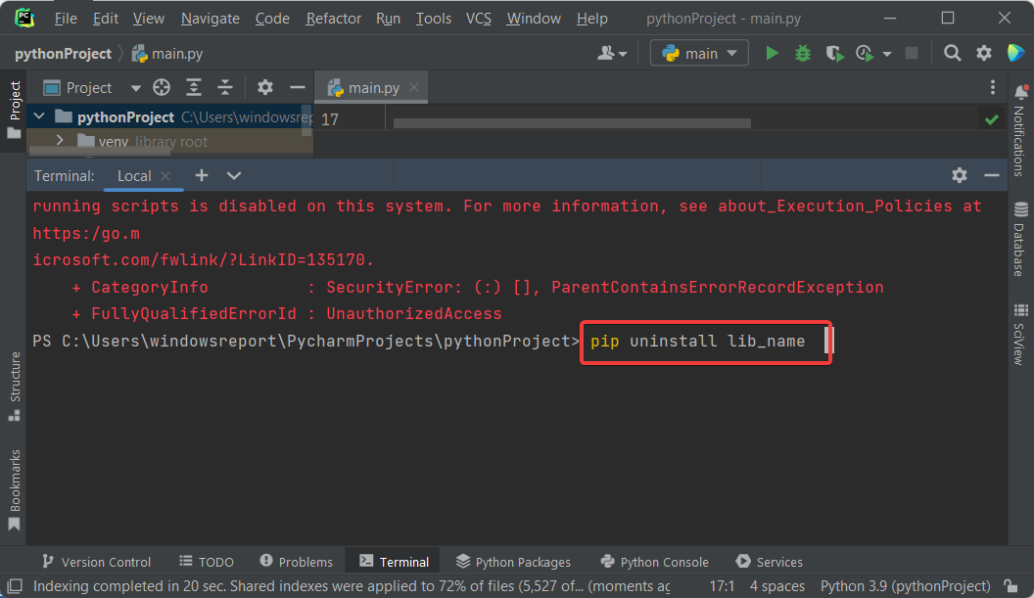Click the horizontal scrollbar in Project panel
The width and height of the screenshot is (1034, 598).
coord(85,152)
